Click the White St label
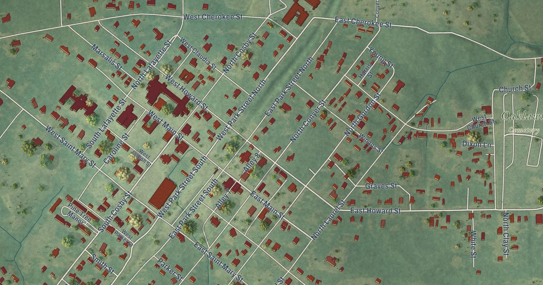 [473, 244]
